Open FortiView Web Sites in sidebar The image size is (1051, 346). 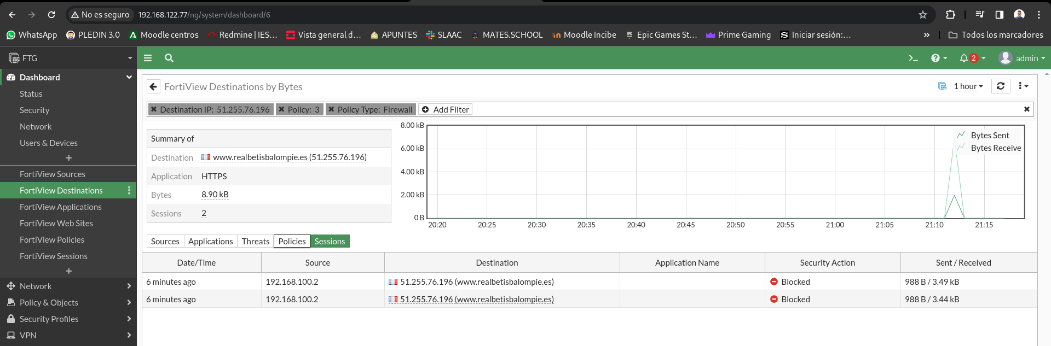pos(56,224)
